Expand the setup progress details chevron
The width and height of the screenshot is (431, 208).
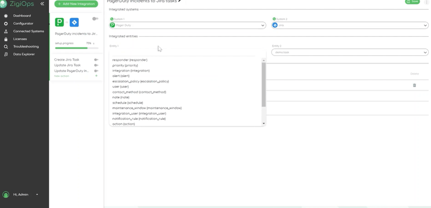point(94,44)
